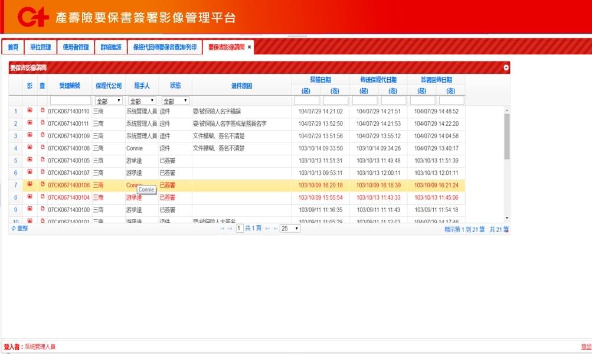Click the C+ platform logo
Image resolution: width=592 pixels, height=354 pixels.
tap(33, 17)
